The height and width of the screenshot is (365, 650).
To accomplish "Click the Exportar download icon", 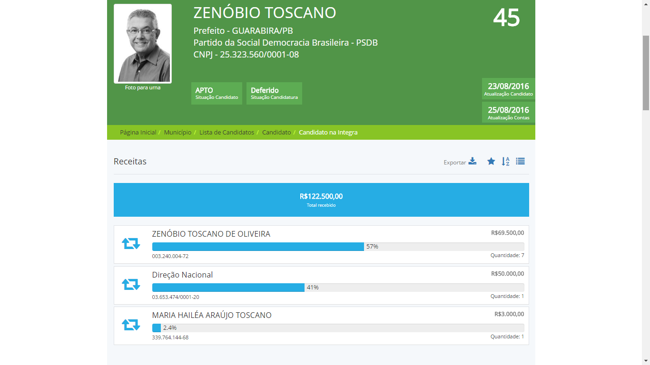I will click(472, 161).
